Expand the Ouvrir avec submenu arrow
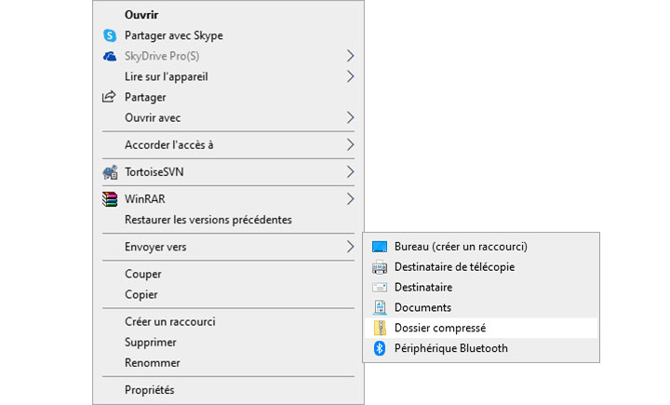 point(350,117)
